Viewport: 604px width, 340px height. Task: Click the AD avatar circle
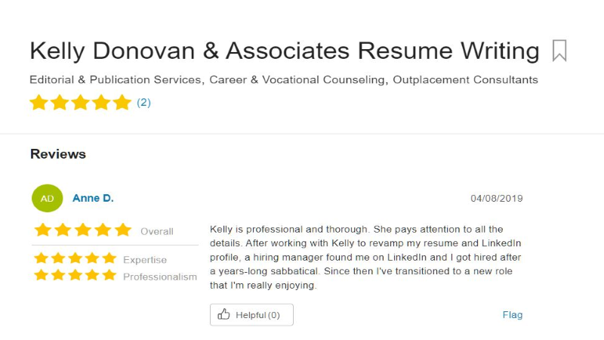(47, 198)
